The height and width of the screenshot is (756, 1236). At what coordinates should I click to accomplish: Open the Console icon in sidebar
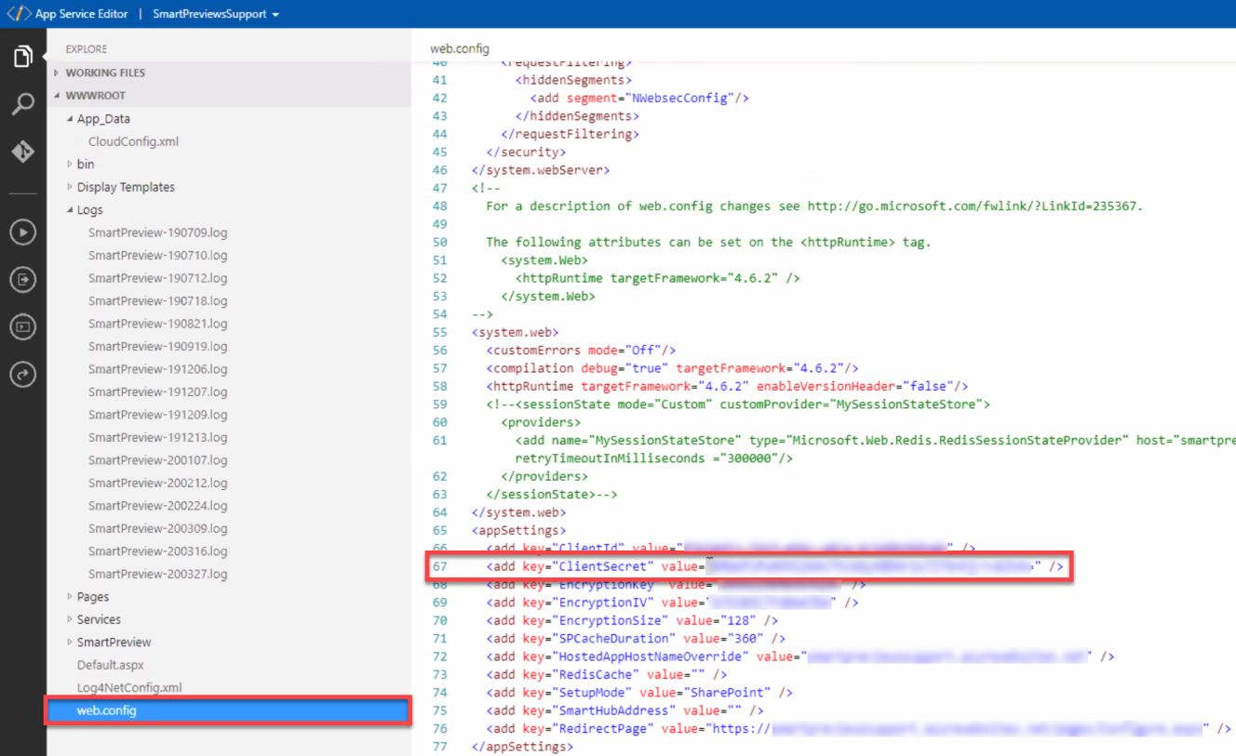click(23, 326)
